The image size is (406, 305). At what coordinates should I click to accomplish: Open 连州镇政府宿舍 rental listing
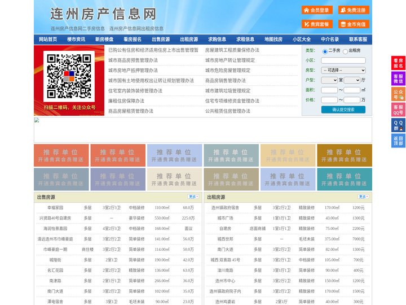(x=225, y=208)
